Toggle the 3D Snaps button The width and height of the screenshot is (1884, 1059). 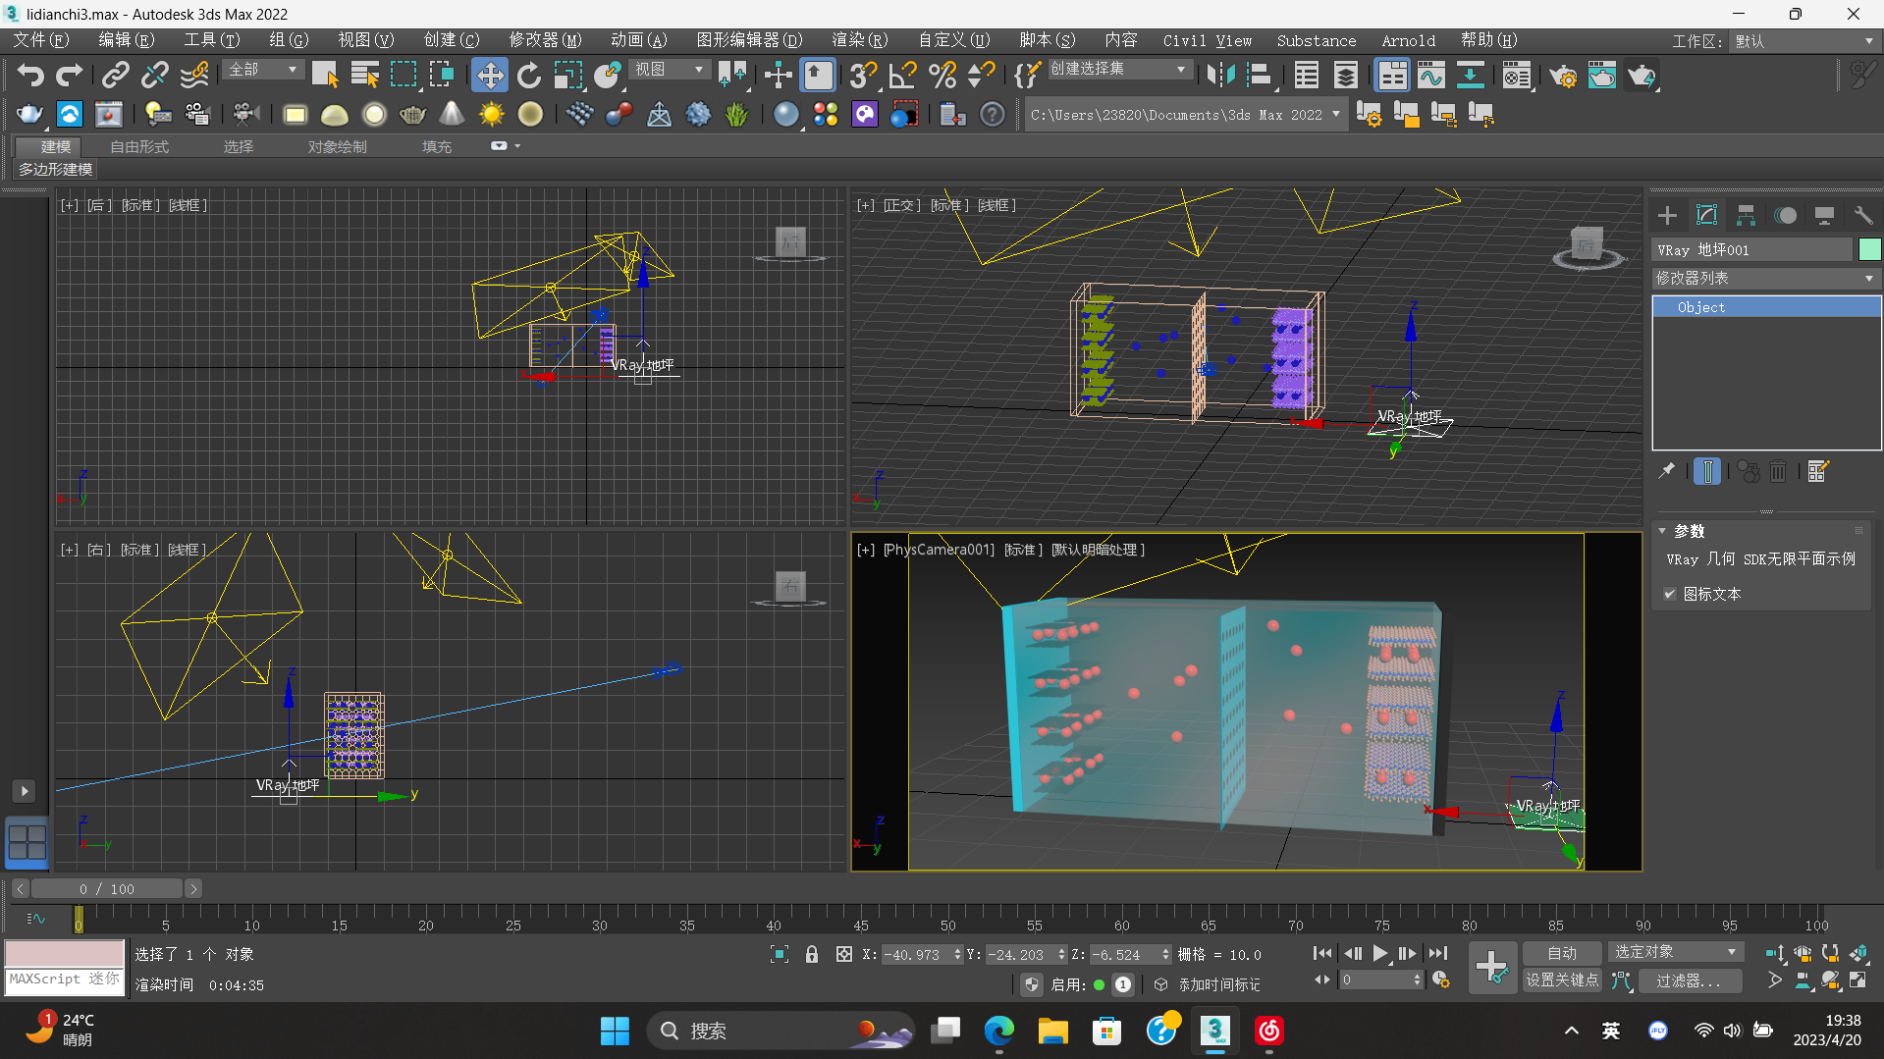pyautogui.click(x=863, y=76)
